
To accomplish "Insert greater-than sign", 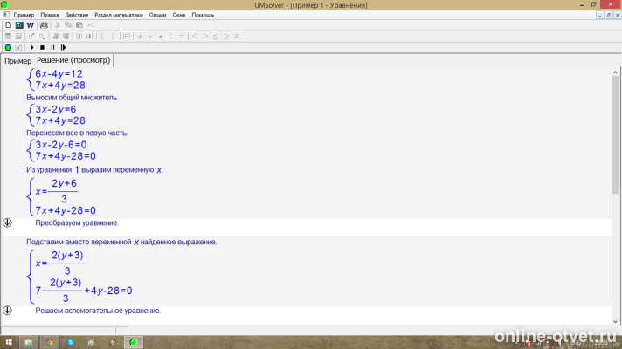I will (205, 36).
